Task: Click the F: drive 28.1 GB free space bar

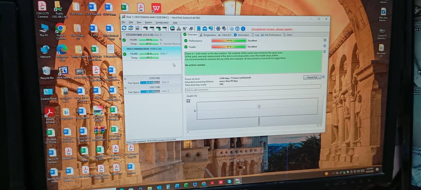Action: [150, 92]
